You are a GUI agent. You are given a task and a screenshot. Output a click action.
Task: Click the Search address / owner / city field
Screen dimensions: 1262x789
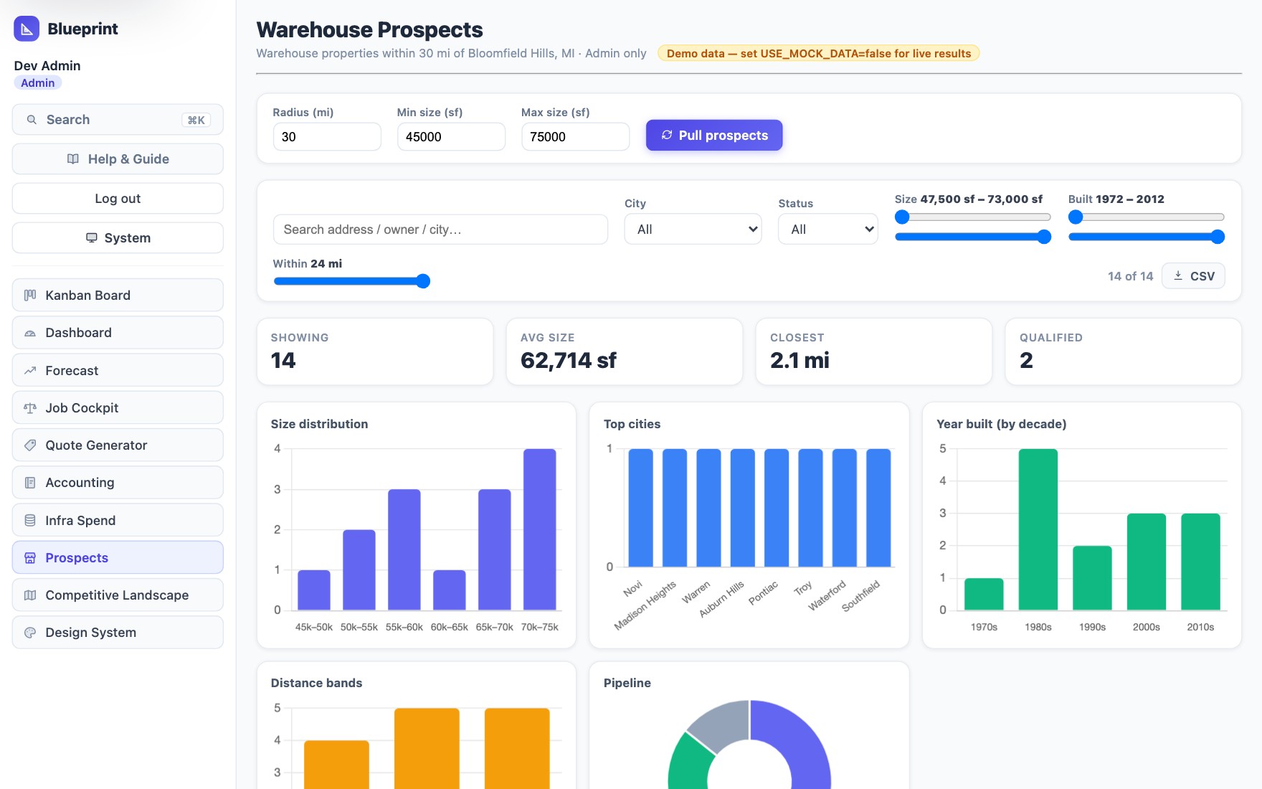440,230
